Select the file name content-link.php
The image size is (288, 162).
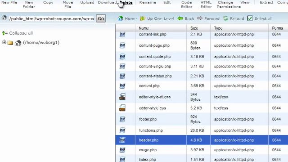pos(153,34)
